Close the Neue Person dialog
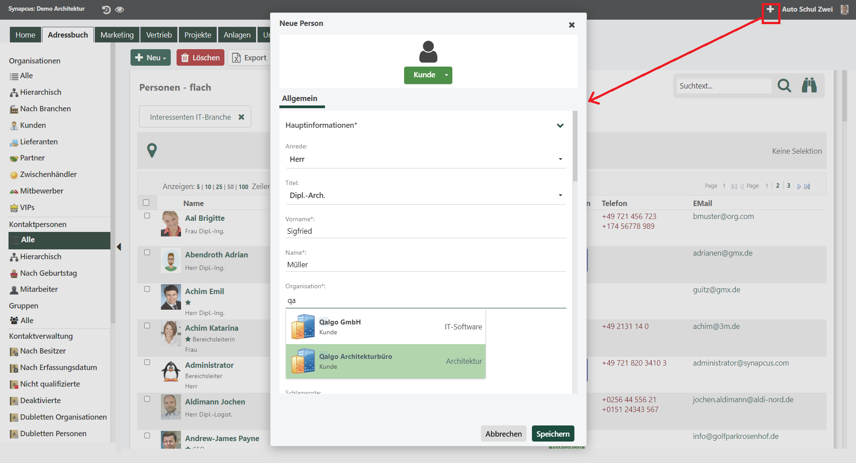Viewport: 856px width, 463px height. pyautogui.click(x=571, y=25)
